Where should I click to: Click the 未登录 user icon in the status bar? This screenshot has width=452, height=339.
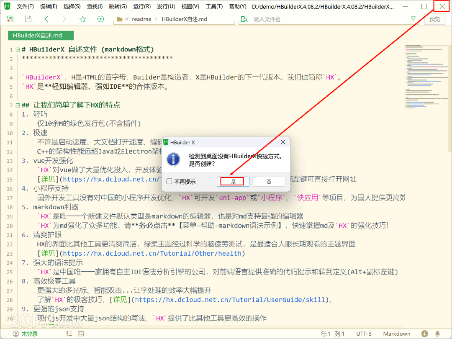click(16, 334)
